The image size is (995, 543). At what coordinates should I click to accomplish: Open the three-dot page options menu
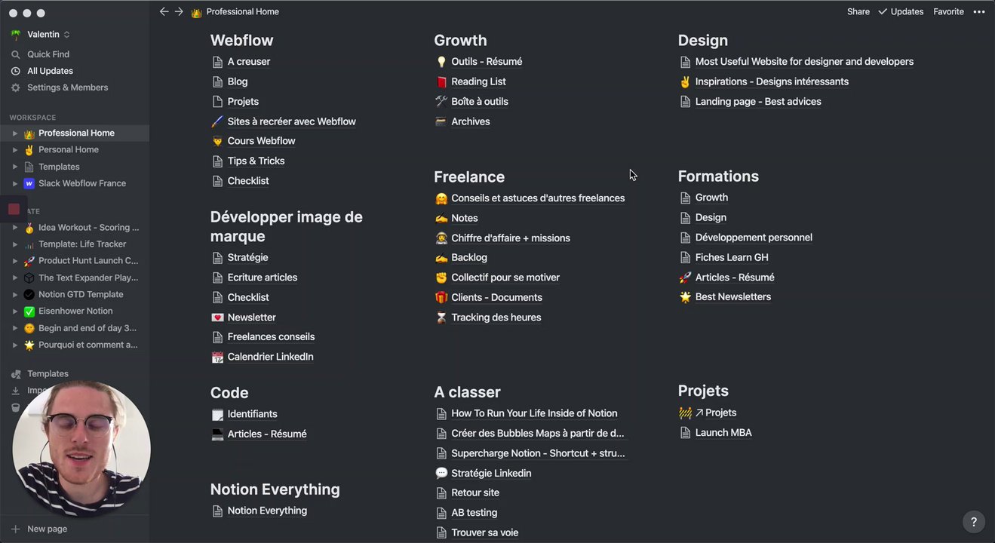[979, 11]
